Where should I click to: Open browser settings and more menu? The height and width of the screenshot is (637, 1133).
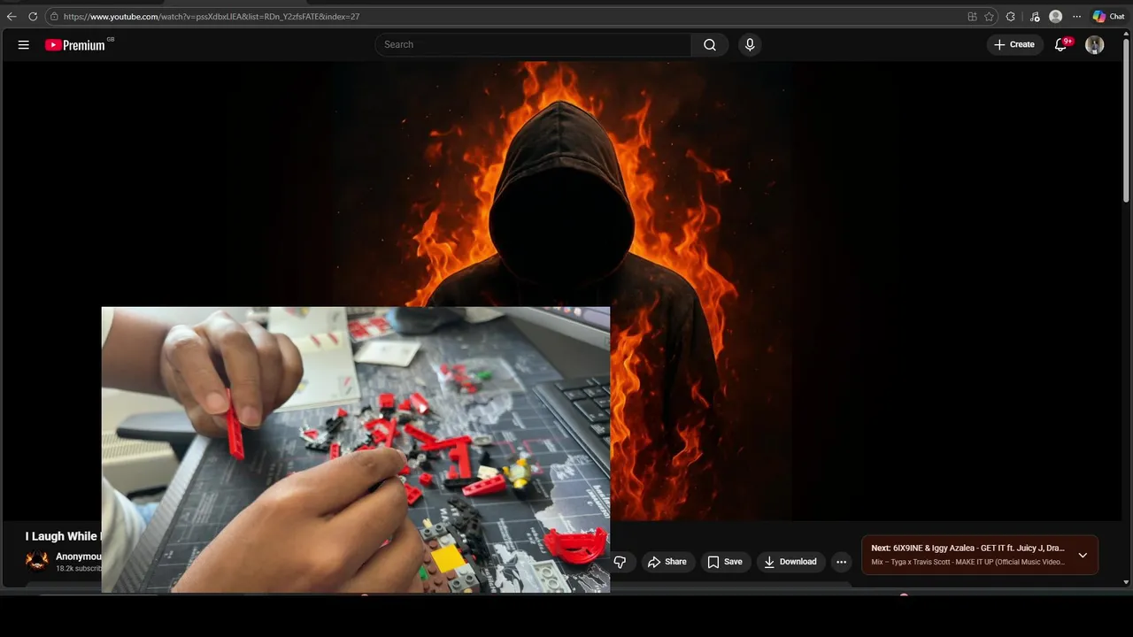point(1076,16)
